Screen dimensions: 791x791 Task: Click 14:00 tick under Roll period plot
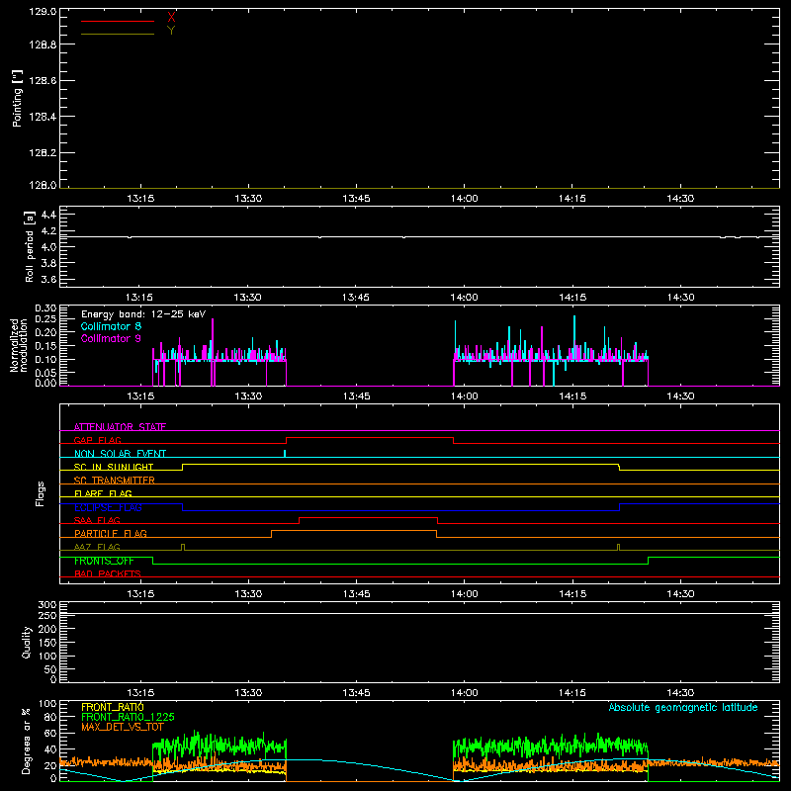(x=464, y=298)
